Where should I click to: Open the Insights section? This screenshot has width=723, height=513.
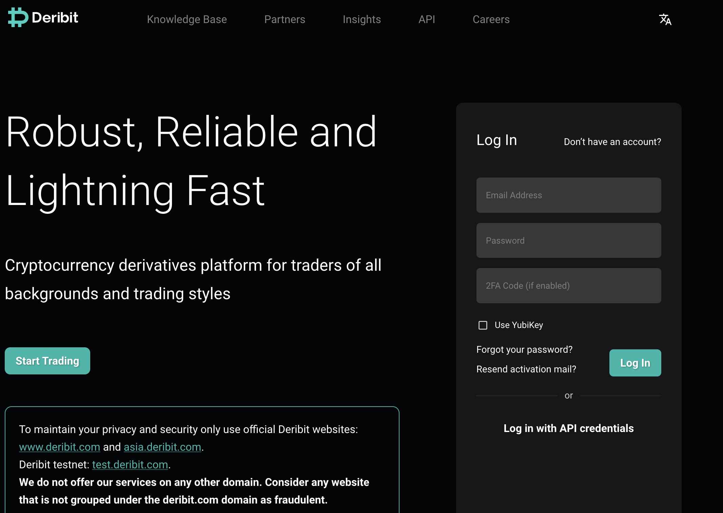(x=361, y=19)
